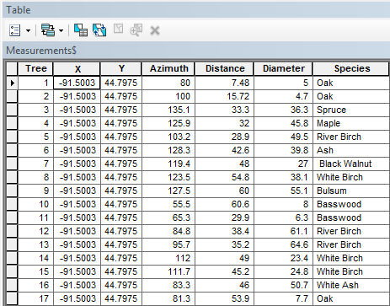The image size is (390, 306).
Task: Click the X cell of Tree 1
Action: [77, 83]
